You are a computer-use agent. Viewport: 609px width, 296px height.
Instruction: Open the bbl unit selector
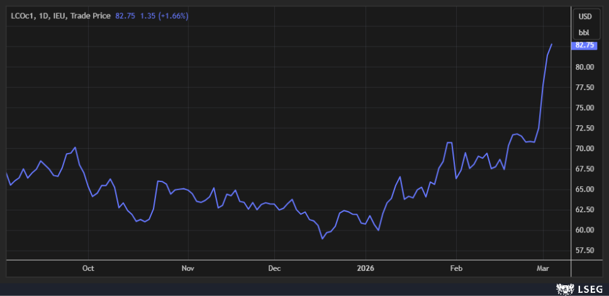point(585,31)
